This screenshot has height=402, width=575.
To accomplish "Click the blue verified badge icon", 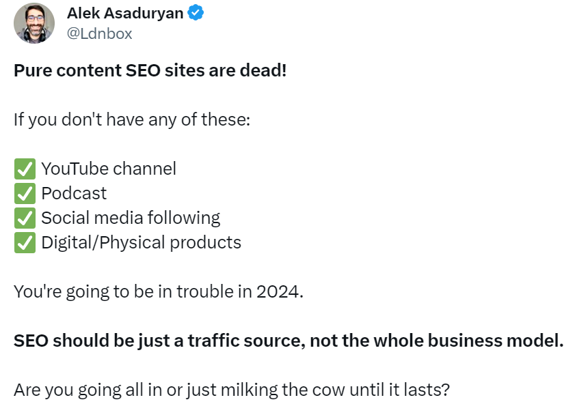I will [x=196, y=13].
